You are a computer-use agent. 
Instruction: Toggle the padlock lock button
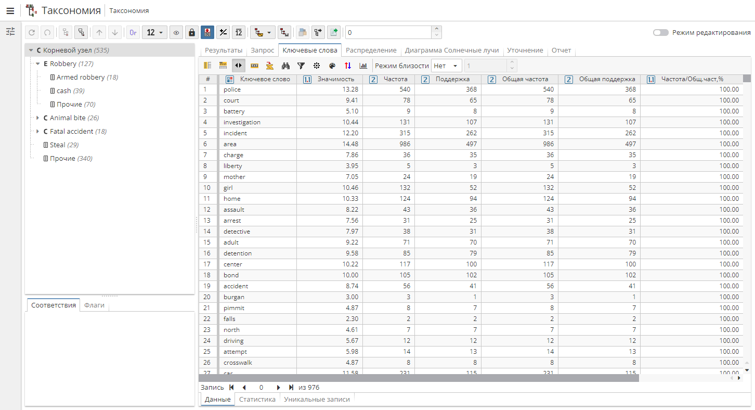(192, 32)
